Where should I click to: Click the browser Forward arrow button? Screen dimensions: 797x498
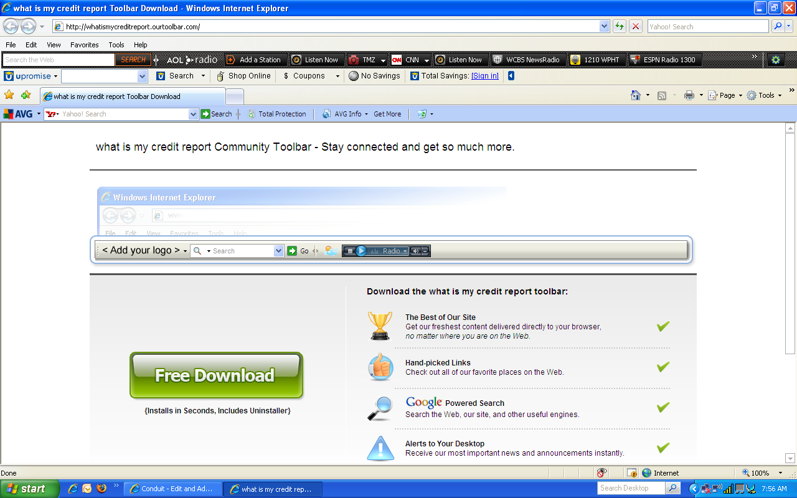tap(28, 27)
